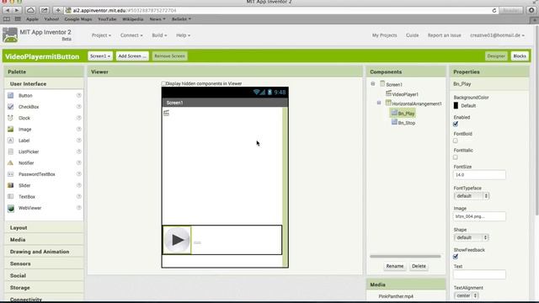This screenshot has height=303, width=539.
Task: Toggle the FontBold checkbox
Action: click(x=456, y=141)
